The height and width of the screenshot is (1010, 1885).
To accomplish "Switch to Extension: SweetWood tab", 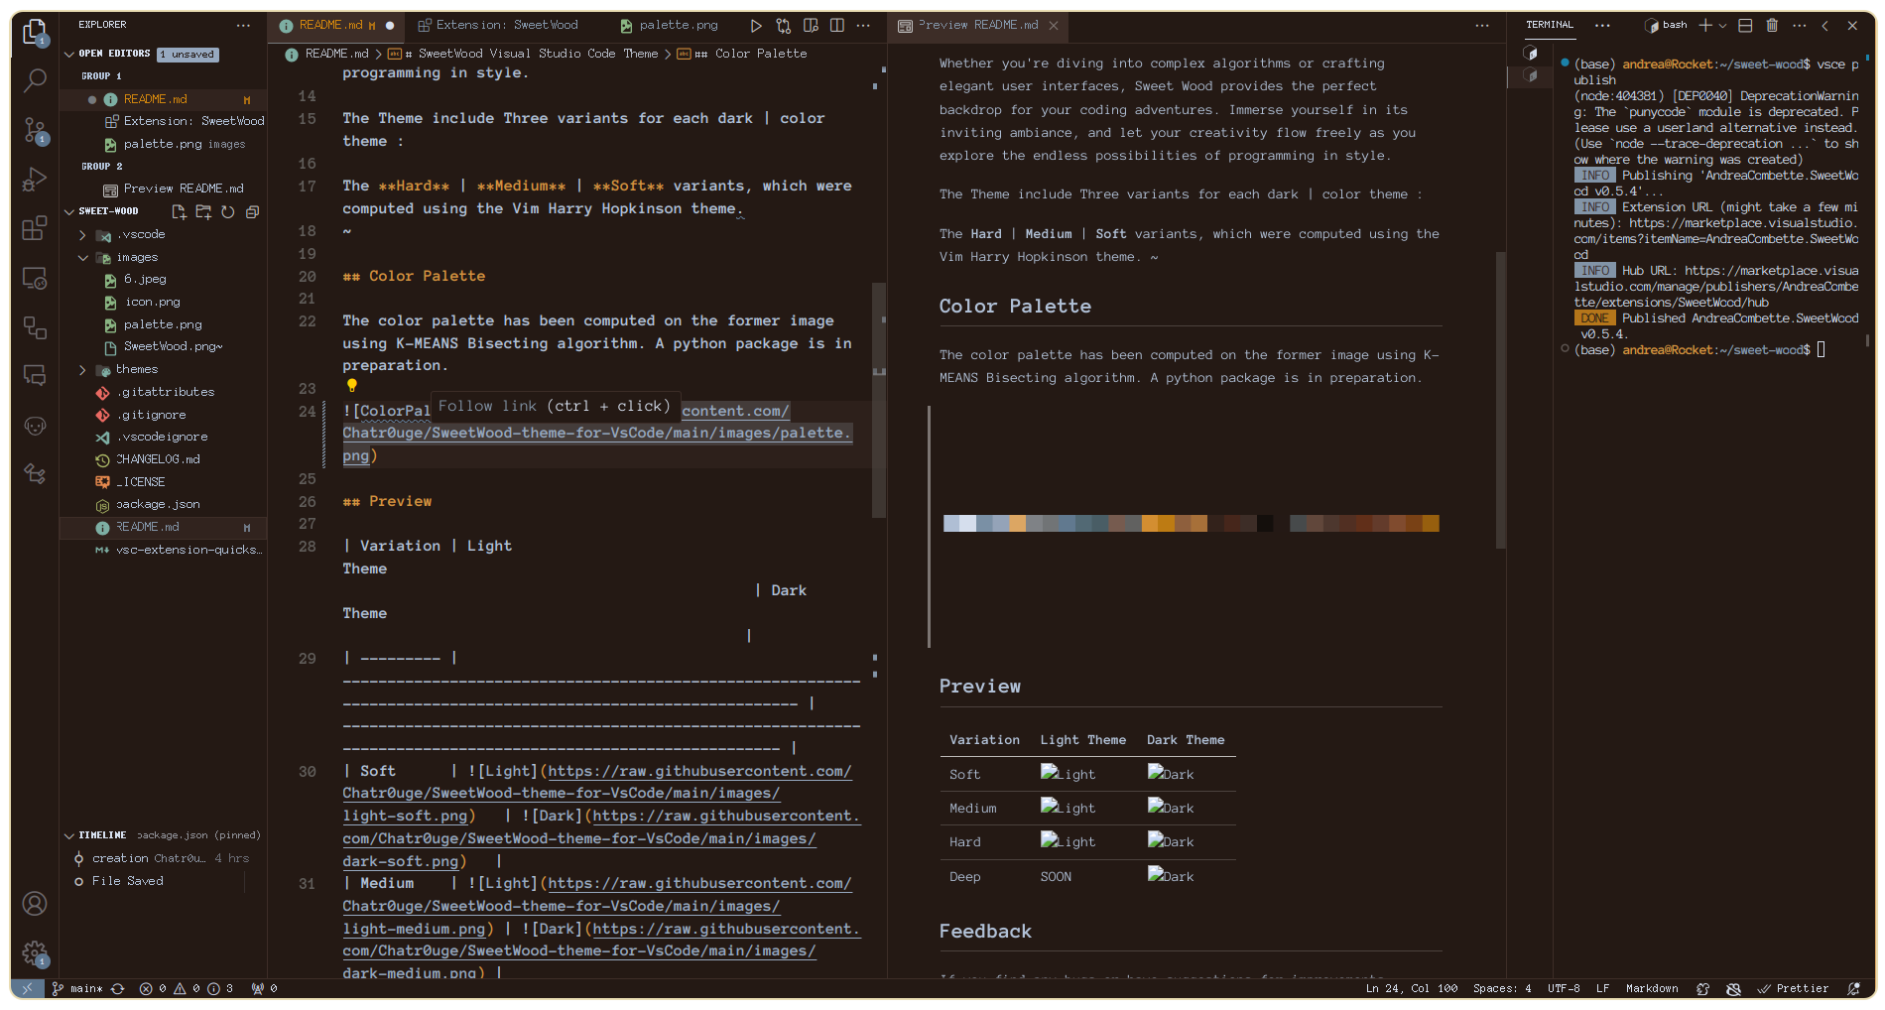I will coord(506,25).
